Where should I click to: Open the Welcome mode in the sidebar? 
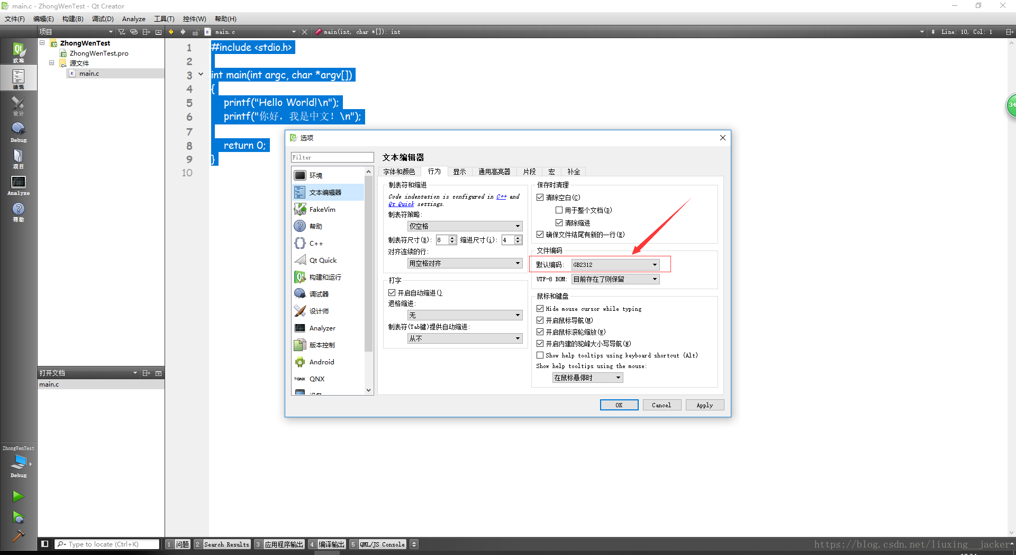coord(19,52)
